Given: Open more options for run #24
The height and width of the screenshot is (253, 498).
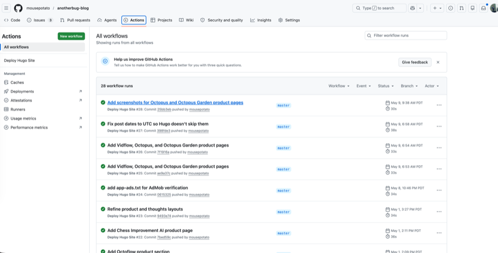Looking at the screenshot, I should [439, 190].
